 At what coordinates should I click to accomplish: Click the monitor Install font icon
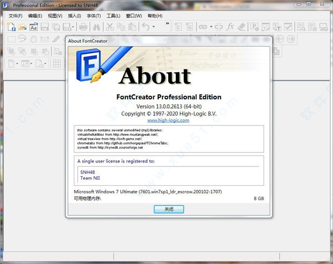324,27
